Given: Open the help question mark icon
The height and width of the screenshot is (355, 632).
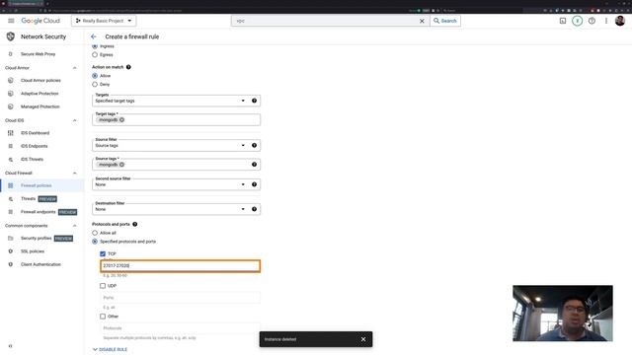Looking at the screenshot, I should click(x=592, y=21).
